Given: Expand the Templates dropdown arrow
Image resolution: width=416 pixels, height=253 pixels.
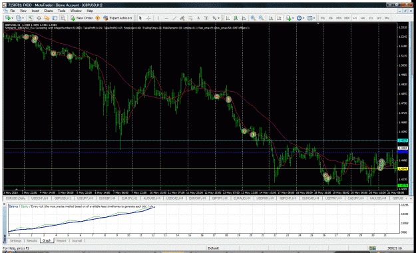Looking at the screenshot, I should (x=314, y=18).
